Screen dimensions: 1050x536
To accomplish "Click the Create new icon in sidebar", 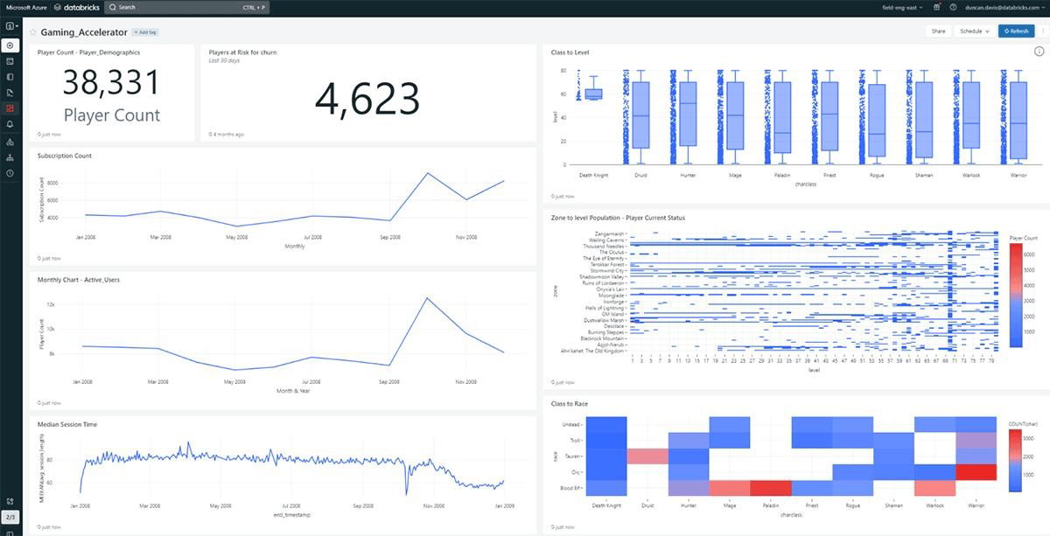I will coord(10,45).
